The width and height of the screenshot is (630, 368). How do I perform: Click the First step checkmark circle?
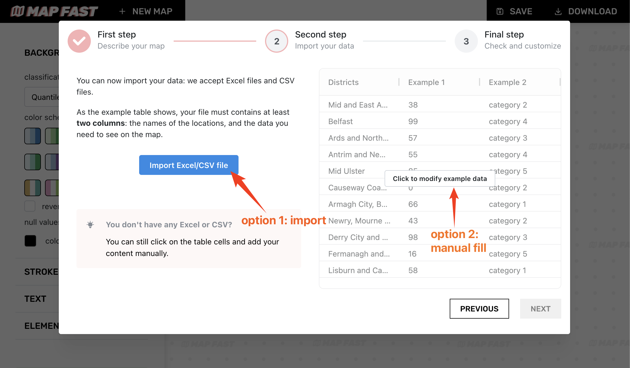79,41
